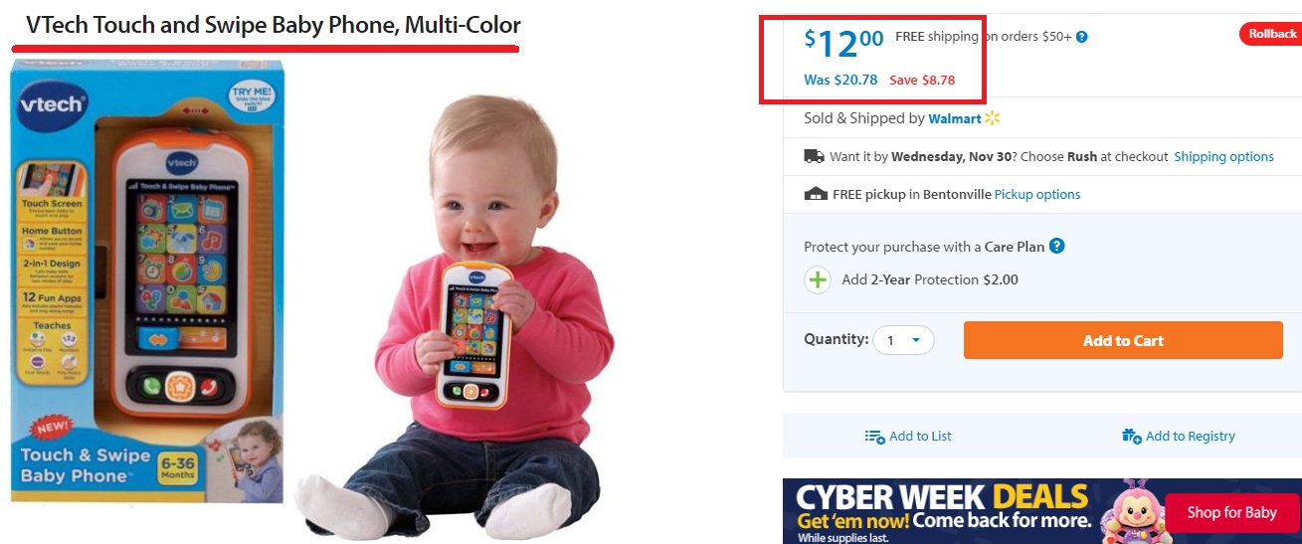Screen dimensions: 1302x544
Task: Open the Shipping options link
Action: click(1223, 156)
